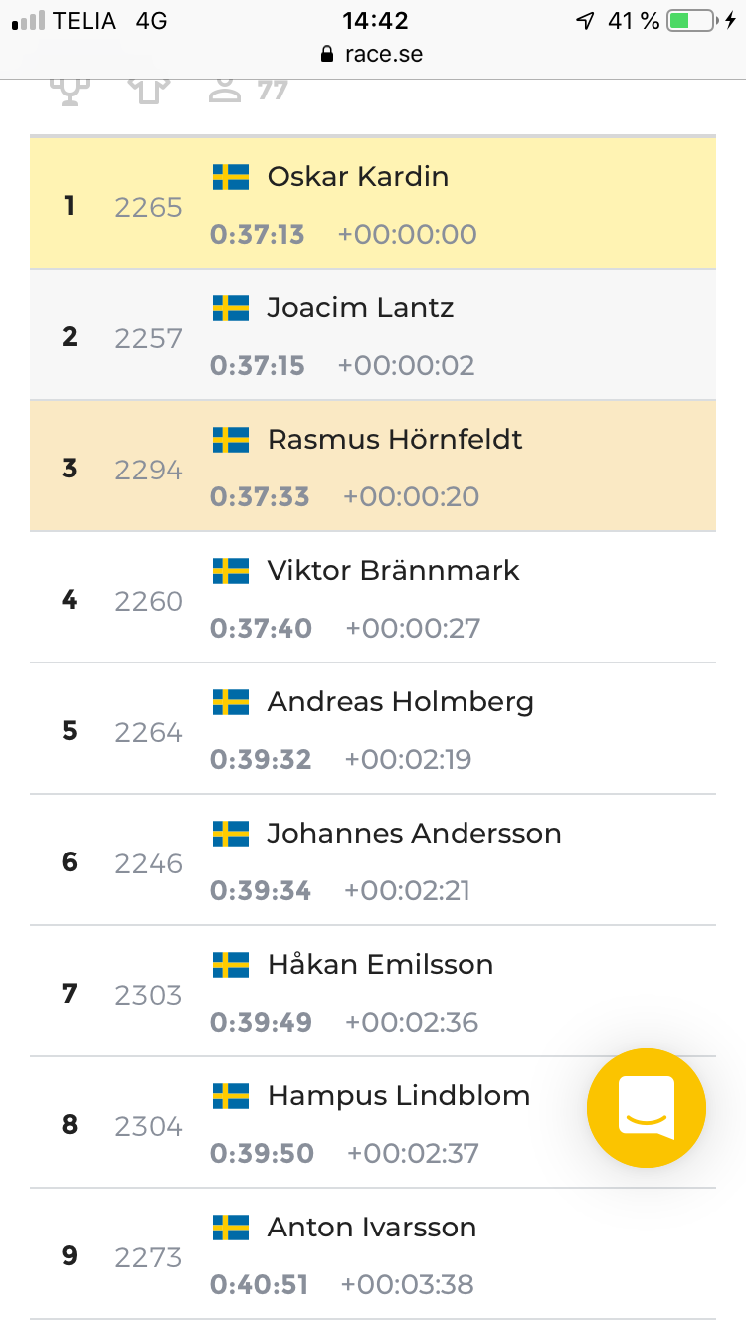Open Hampus Lindblom's result
Image resolution: width=746 pixels, height=1327 pixels.
coord(373,1123)
